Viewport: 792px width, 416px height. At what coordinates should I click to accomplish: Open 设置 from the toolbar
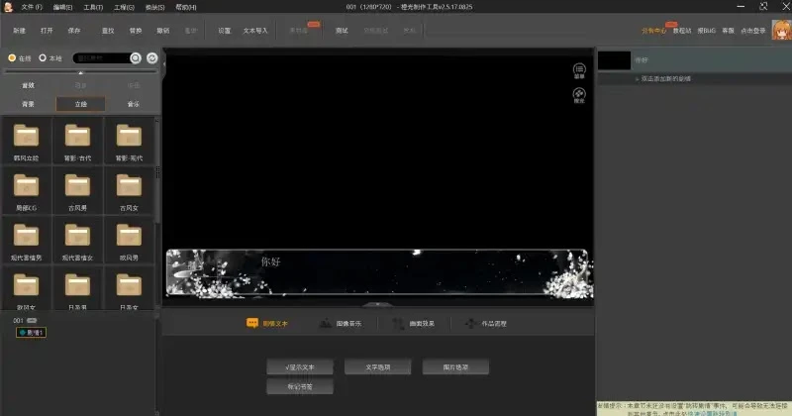(225, 31)
